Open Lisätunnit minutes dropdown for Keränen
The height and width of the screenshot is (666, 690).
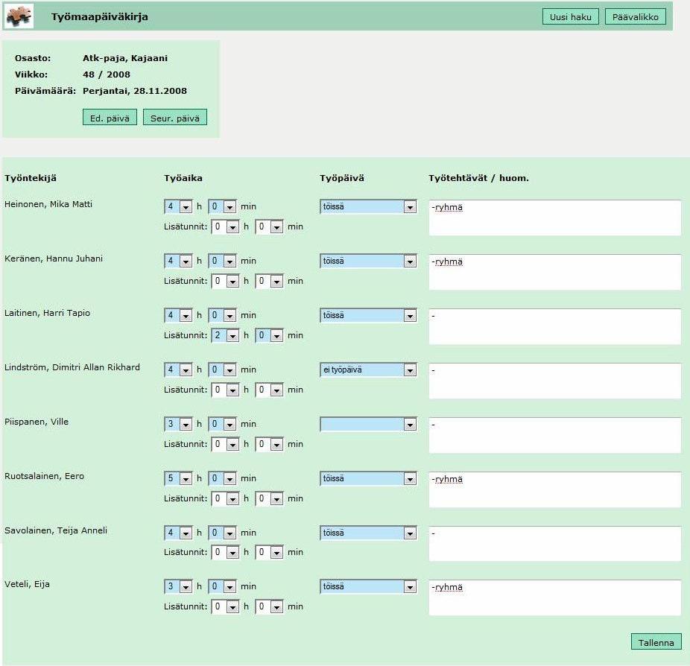coord(269,281)
